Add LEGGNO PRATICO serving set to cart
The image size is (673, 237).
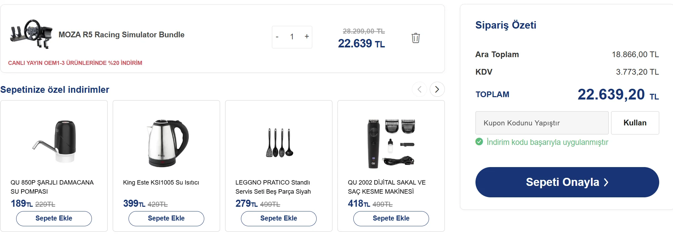(279, 219)
